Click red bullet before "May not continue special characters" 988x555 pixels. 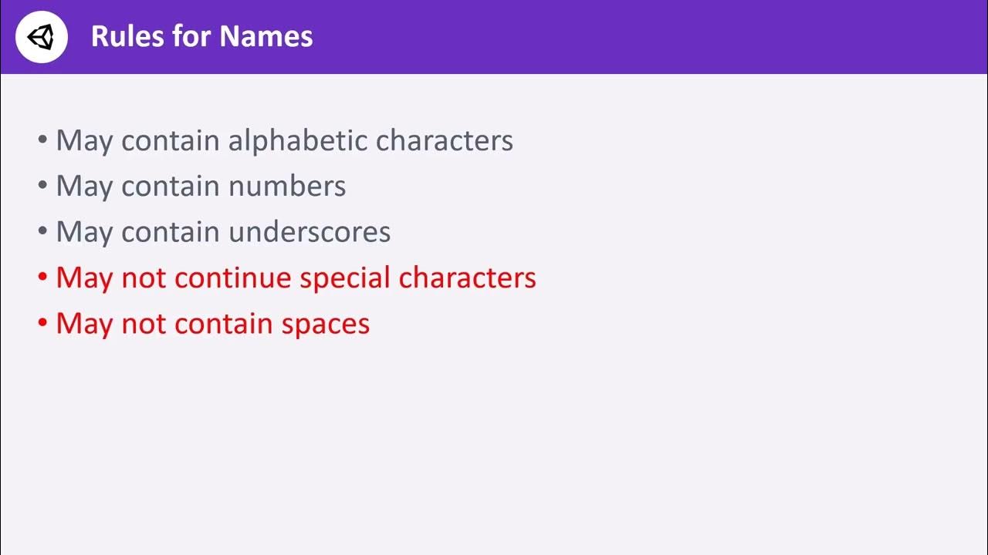(x=42, y=278)
